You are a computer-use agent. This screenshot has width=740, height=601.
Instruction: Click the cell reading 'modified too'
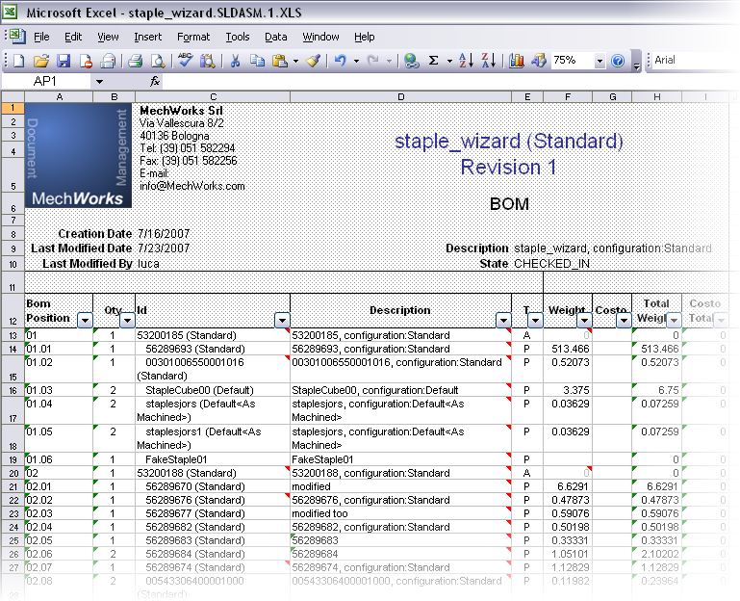[400, 513]
